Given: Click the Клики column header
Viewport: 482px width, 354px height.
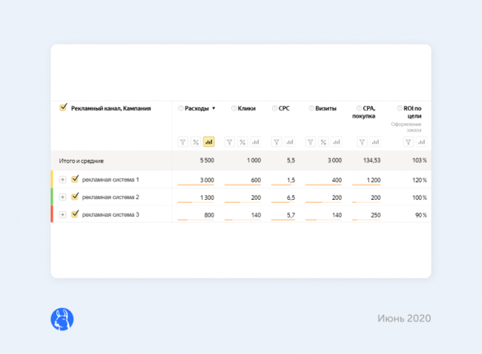Looking at the screenshot, I should pos(247,108).
